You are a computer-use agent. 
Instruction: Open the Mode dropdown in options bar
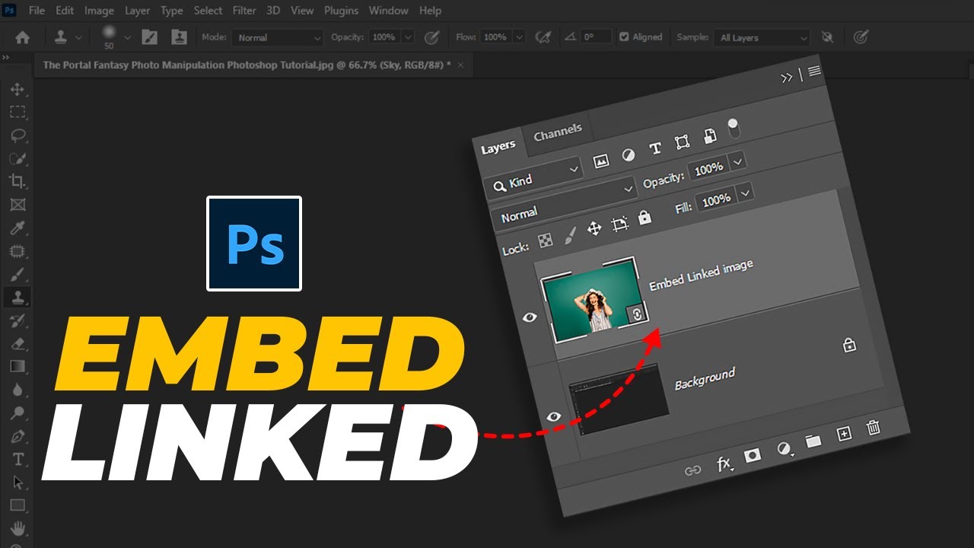point(278,37)
